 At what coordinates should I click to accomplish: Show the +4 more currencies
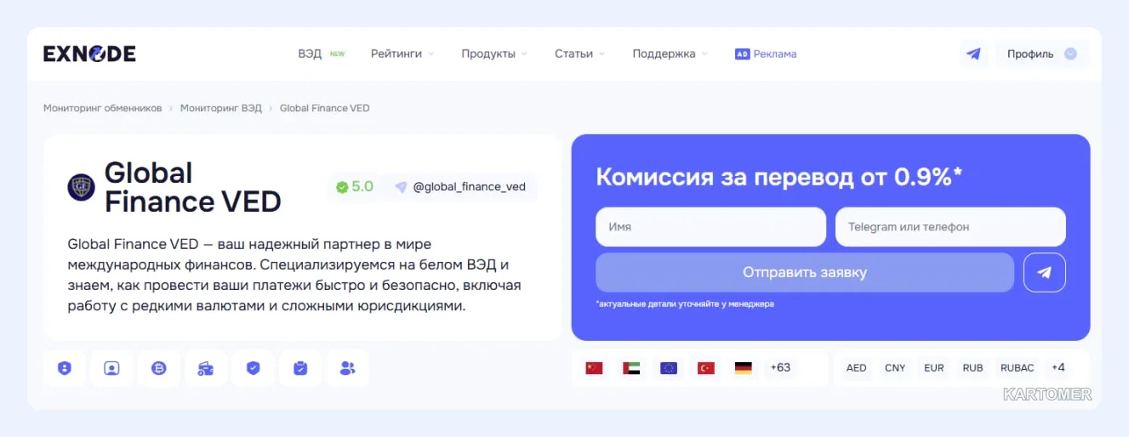tap(1058, 368)
